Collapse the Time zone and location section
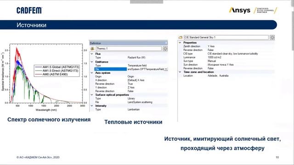The width and height of the screenshot is (294, 165). point(180,72)
